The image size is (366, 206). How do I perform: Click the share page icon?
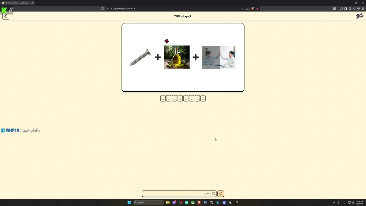(247, 9)
